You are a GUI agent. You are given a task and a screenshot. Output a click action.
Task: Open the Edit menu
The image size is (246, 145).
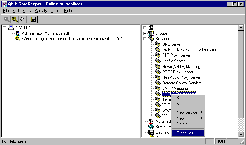pyautogui.click(x=16, y=11)
